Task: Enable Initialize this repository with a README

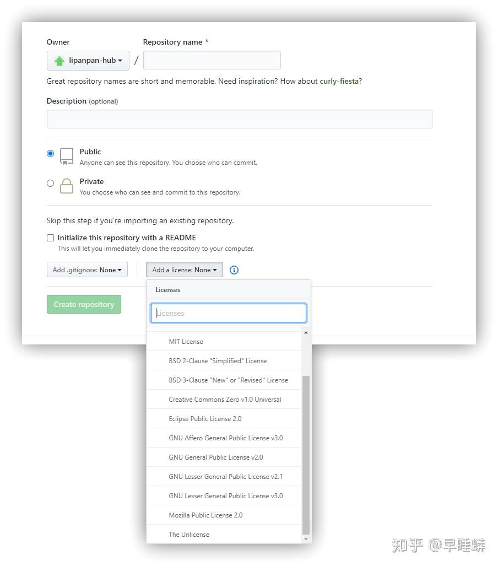Action: click(51, 238)
